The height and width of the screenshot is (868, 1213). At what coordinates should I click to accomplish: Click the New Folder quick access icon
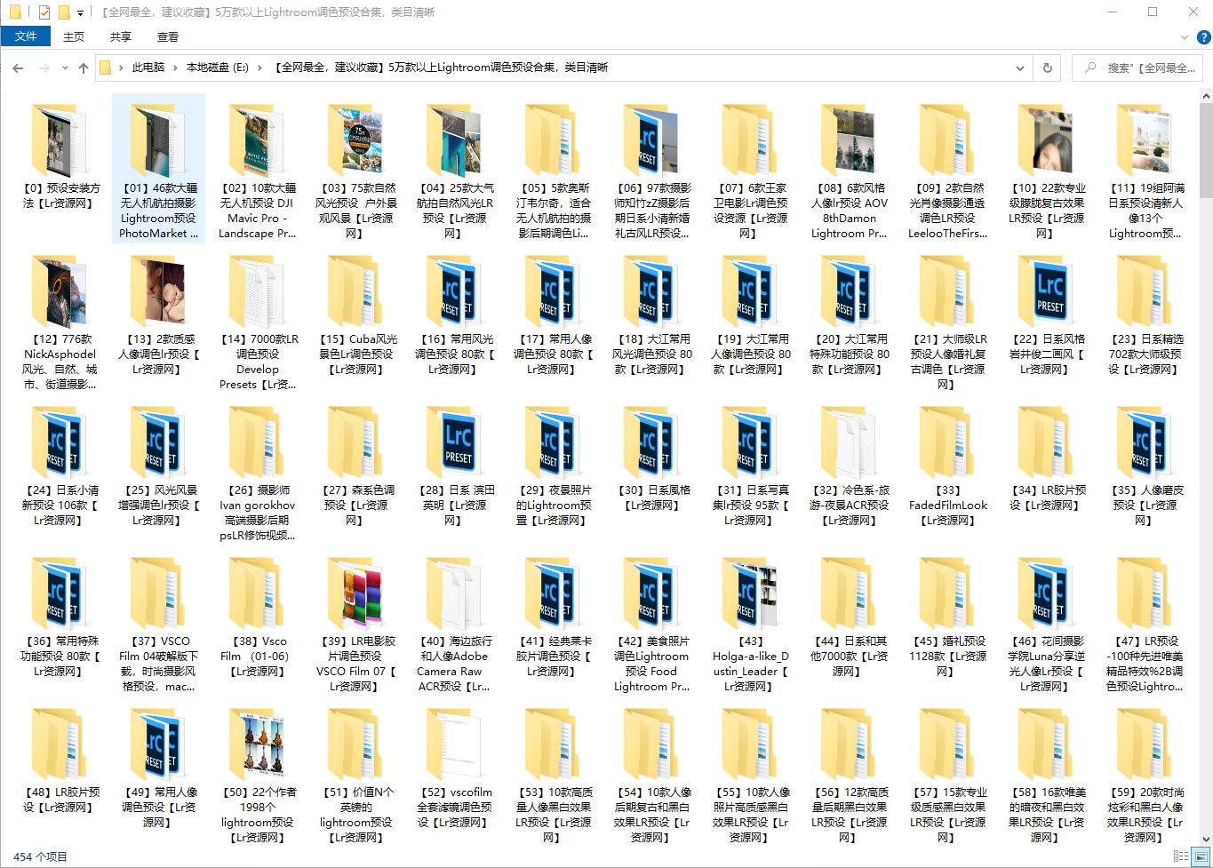click(x=64, y=12)
